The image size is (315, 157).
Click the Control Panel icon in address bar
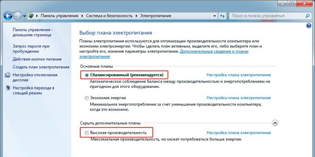point(31,16)
